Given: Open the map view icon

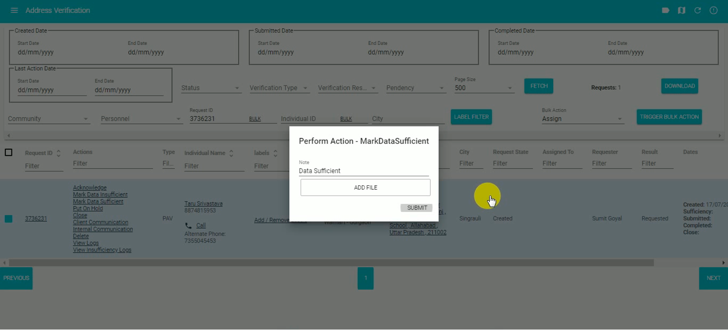Looking at the screenshot, I should 681,10.
